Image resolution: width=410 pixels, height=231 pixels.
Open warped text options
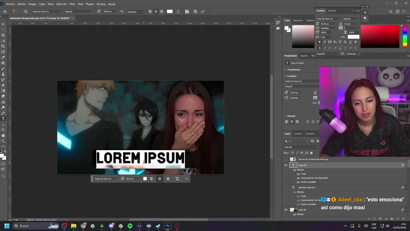178,12
